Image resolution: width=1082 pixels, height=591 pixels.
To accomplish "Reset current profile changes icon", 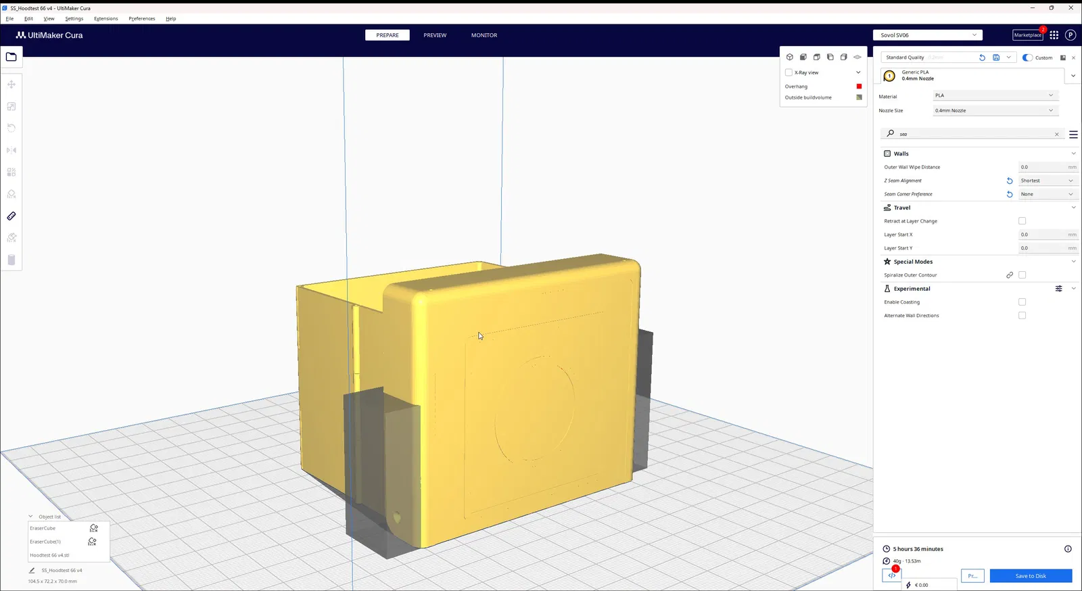I will point(982,57).
